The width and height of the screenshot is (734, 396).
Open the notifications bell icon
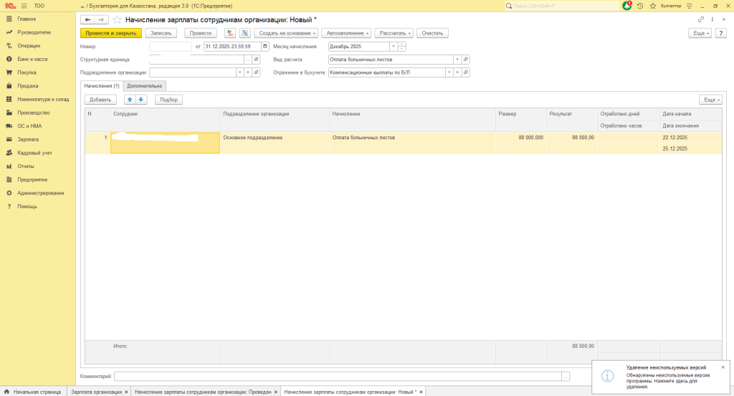[627, 6]
